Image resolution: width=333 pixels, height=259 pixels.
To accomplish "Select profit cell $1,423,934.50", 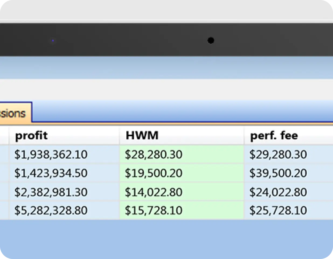I will point(51,173).
